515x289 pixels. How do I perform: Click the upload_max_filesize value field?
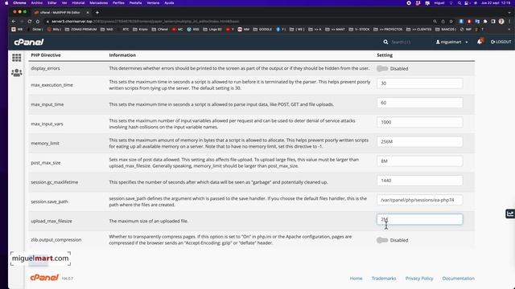(x=420, y=219)
